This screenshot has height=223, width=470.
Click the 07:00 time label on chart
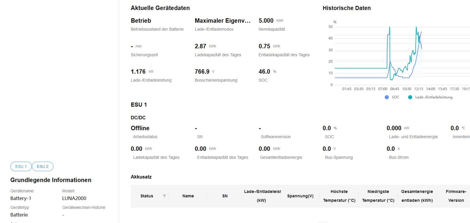pos(383,89)
